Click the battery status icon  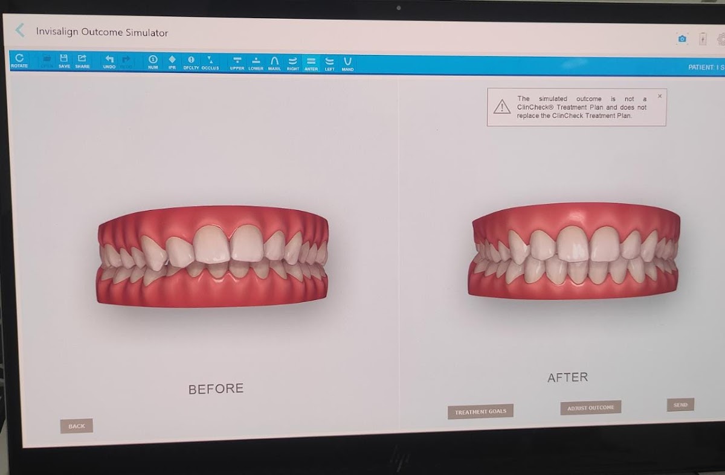pyautogui.click(x=703, y=39)
